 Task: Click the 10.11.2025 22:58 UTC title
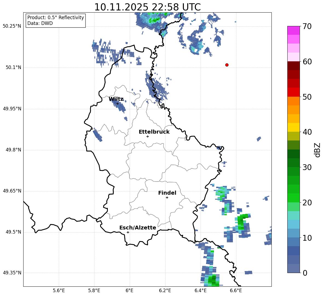(147, 7)
